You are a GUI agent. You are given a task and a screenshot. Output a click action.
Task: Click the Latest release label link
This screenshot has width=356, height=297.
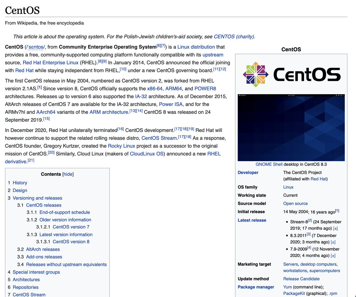pos(252,220)
